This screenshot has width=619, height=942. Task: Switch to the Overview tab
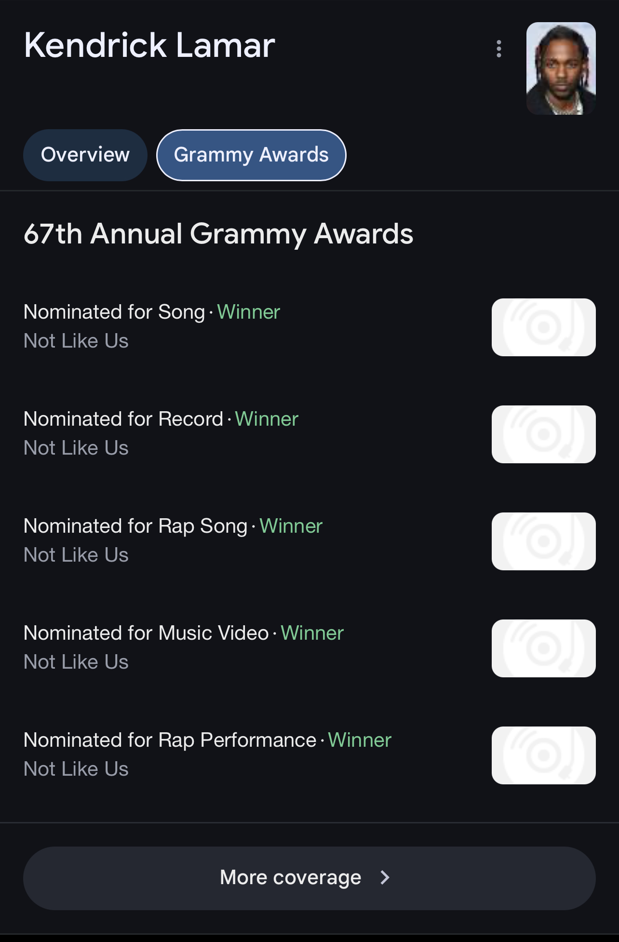85,155
